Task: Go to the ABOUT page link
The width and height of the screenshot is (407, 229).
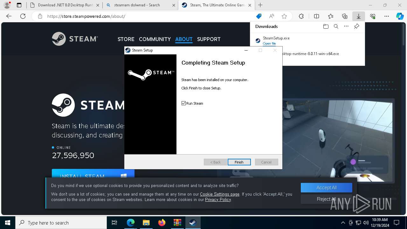Action: [184, 39]
